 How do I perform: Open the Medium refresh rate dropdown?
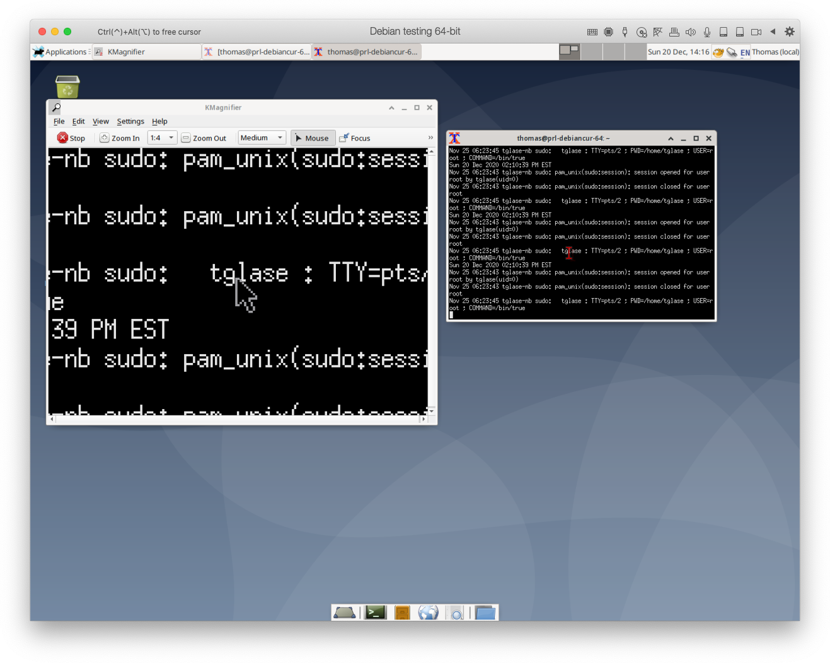tap(262, 138)
